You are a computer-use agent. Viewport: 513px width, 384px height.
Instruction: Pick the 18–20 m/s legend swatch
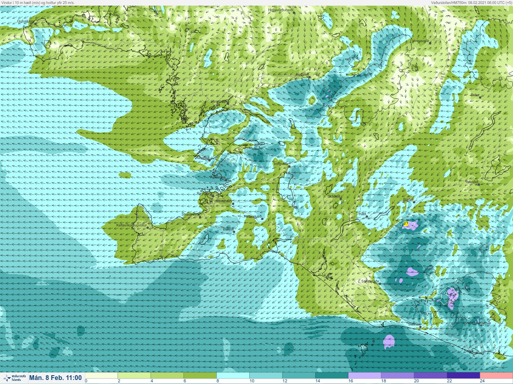click(397, 376)
